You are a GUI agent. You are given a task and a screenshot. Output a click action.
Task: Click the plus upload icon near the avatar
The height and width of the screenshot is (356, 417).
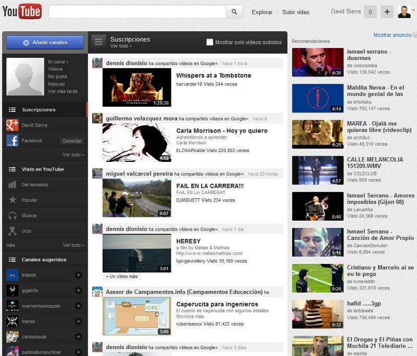(387, 12)
